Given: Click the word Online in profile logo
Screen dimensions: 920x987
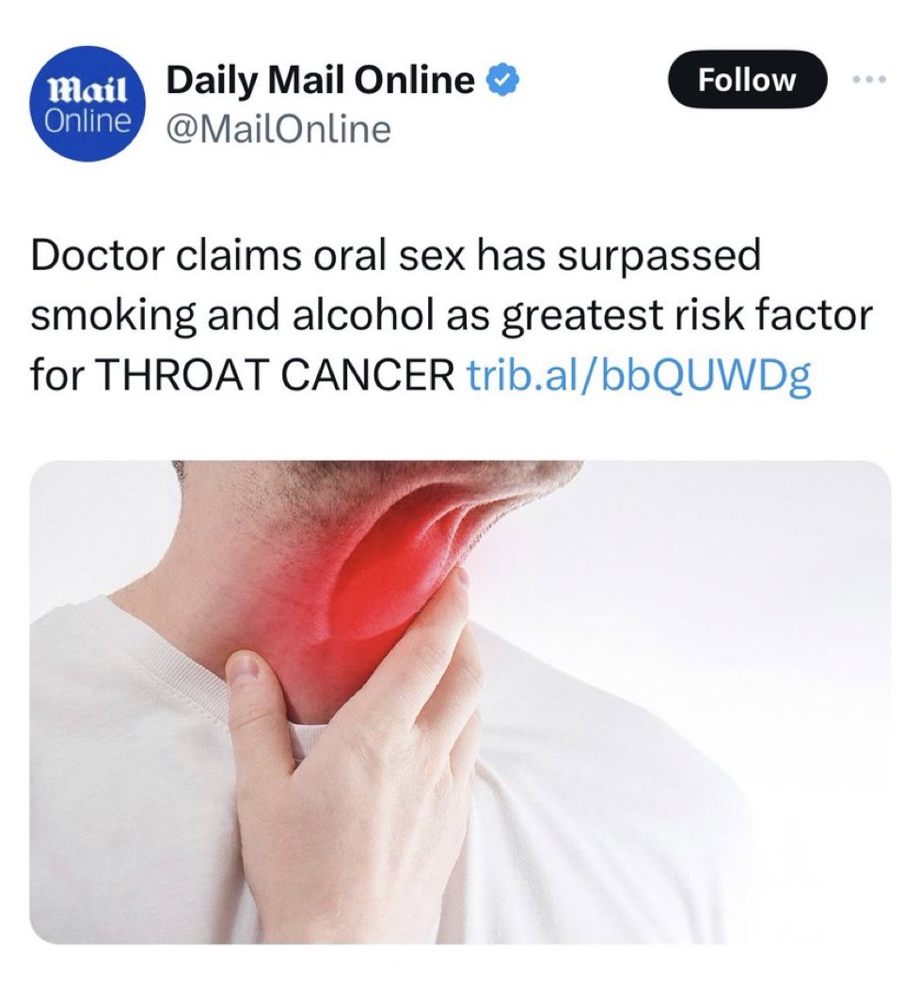Looking at the screenshot, I should [88, 121].
